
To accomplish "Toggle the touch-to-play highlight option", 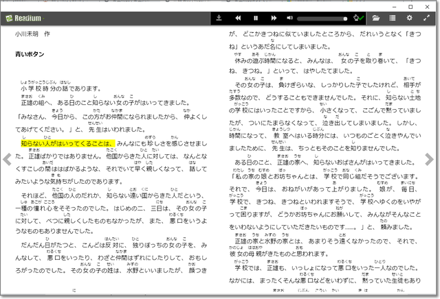I will click(x=357, y=18).
